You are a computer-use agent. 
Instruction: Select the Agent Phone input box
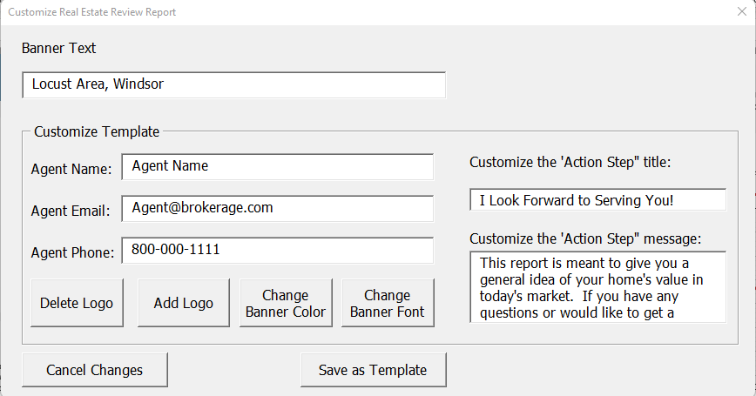(x=277, y=250)
